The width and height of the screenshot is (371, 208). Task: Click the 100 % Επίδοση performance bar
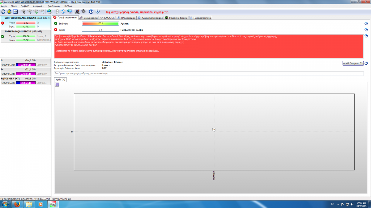tap(100, 23)
